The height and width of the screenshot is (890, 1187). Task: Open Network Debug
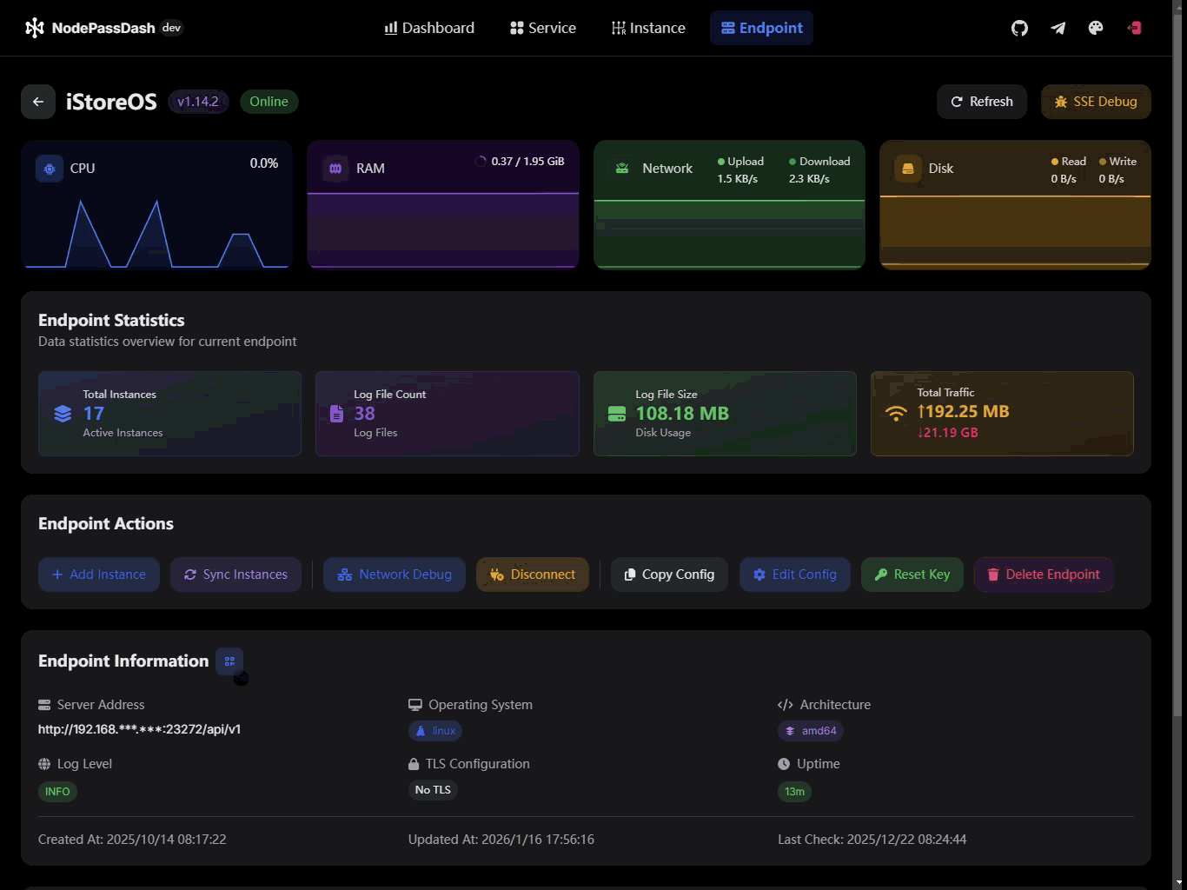[395, 575]
